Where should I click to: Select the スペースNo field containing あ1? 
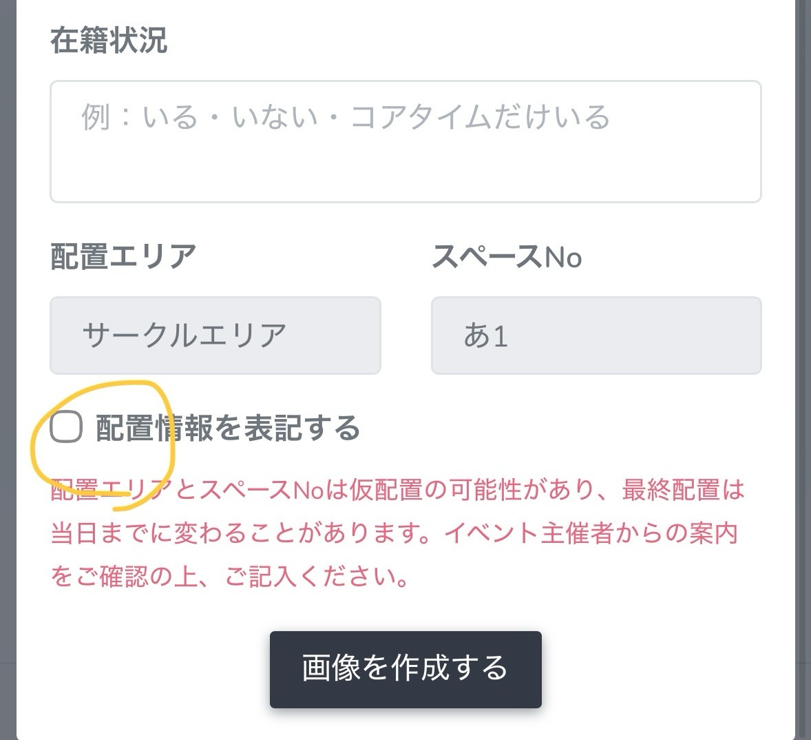596,336
